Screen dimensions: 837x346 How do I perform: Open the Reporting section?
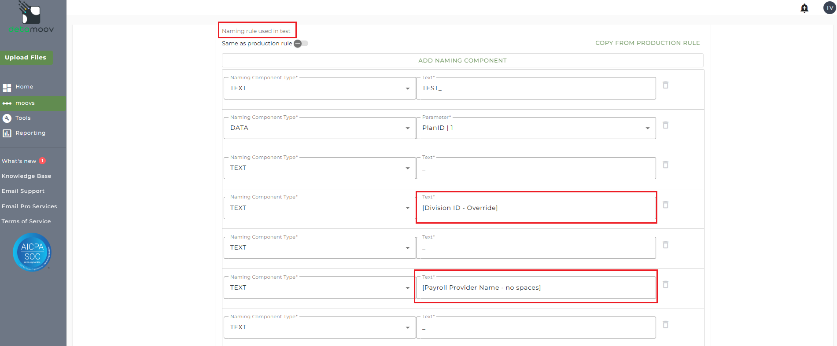coord(30,133)
